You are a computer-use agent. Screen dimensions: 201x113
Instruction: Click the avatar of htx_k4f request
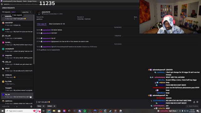click(3, 36)
